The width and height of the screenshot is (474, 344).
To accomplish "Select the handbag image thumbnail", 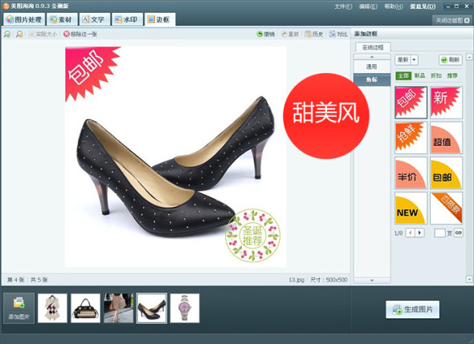I will click(x=85, y=308).
